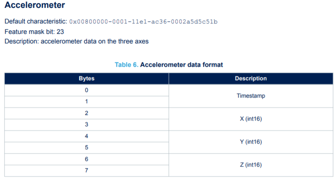Click the X (int16) cell

251,119
